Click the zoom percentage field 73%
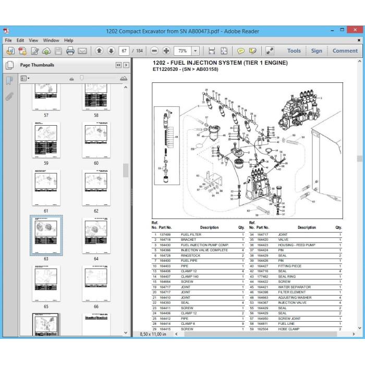The height and width of the screenshot is (365, 365). 182,51
